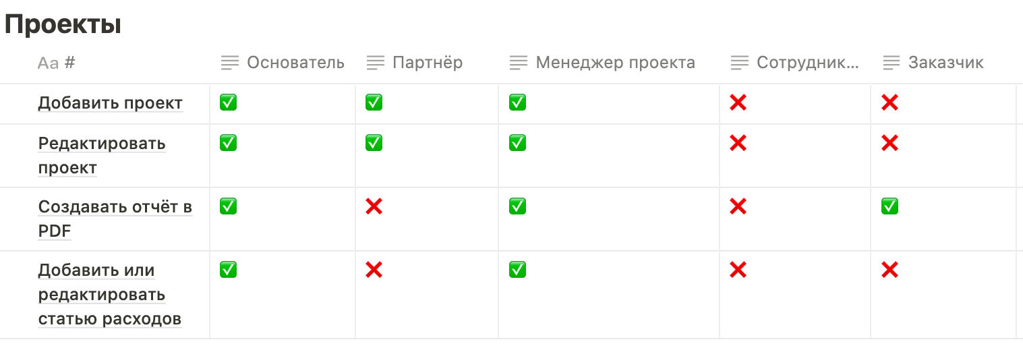Click green checkmark for Партнёр in Редактировать проект row
The height and width of the screenshot is (346, 1023).
coord(374,143)
